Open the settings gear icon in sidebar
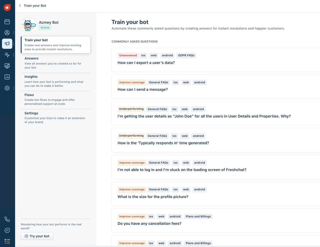 (x=7, y=88)
